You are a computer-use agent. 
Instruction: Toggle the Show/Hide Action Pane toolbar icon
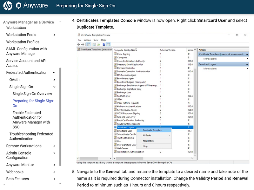[x=108, y=44]
